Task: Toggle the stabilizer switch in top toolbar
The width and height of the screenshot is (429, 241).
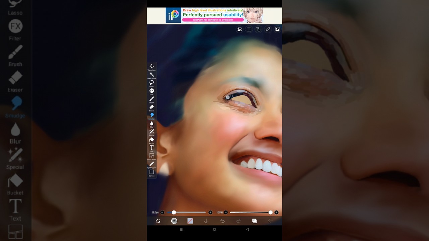Action: (x=240, y=29)
